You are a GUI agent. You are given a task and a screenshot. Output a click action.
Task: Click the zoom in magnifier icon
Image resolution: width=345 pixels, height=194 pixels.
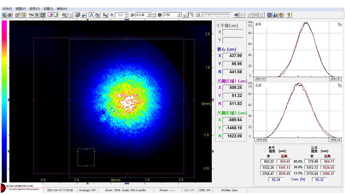[64, 15]
